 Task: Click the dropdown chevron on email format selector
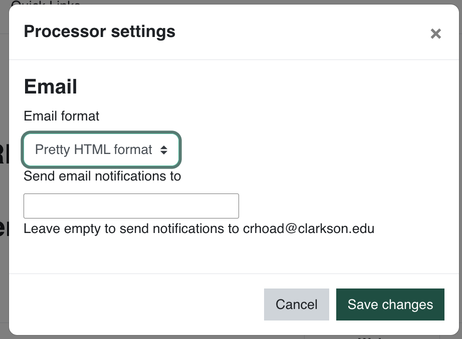point(165,149)
